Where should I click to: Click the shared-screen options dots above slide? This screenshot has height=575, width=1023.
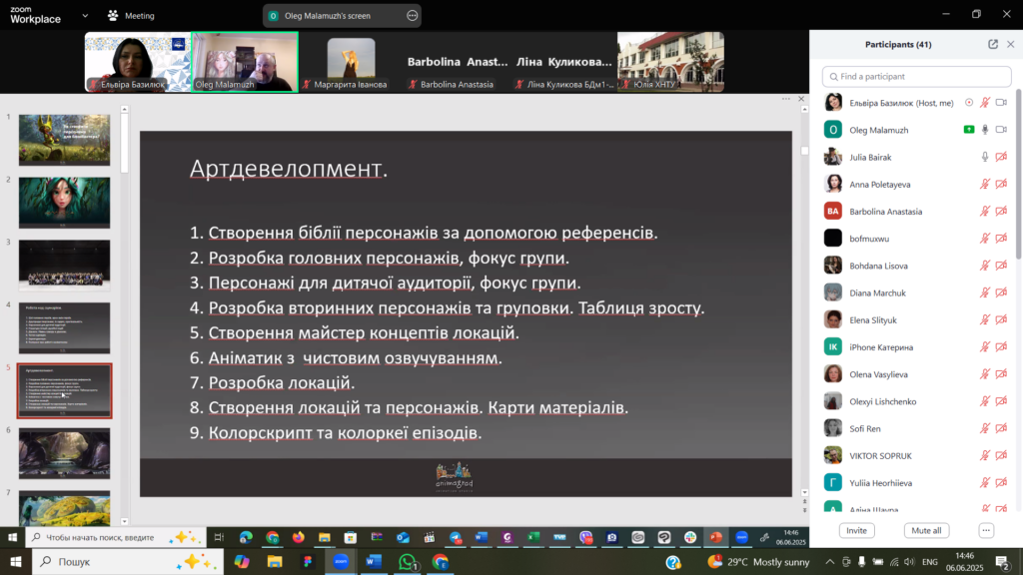[x=785, y=99]
